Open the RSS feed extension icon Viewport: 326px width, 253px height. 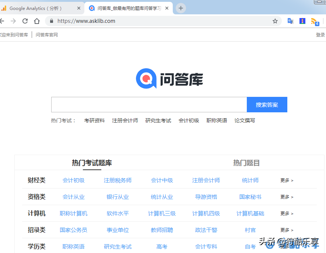(315, 22)
